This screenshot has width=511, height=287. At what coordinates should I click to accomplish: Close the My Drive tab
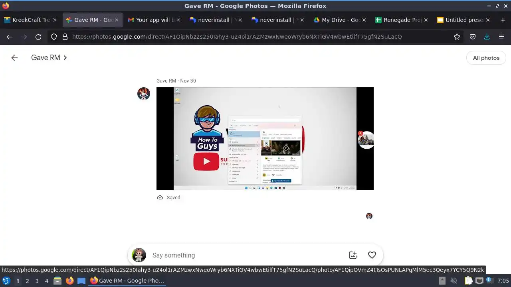tap(364, 20)
